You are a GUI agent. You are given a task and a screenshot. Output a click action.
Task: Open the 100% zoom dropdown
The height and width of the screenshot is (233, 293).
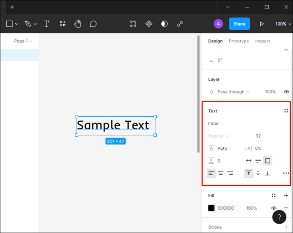[x=283, y=24]
